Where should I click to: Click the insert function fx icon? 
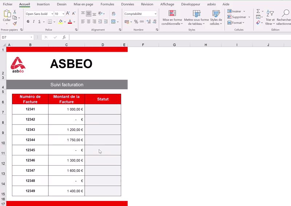64,37
